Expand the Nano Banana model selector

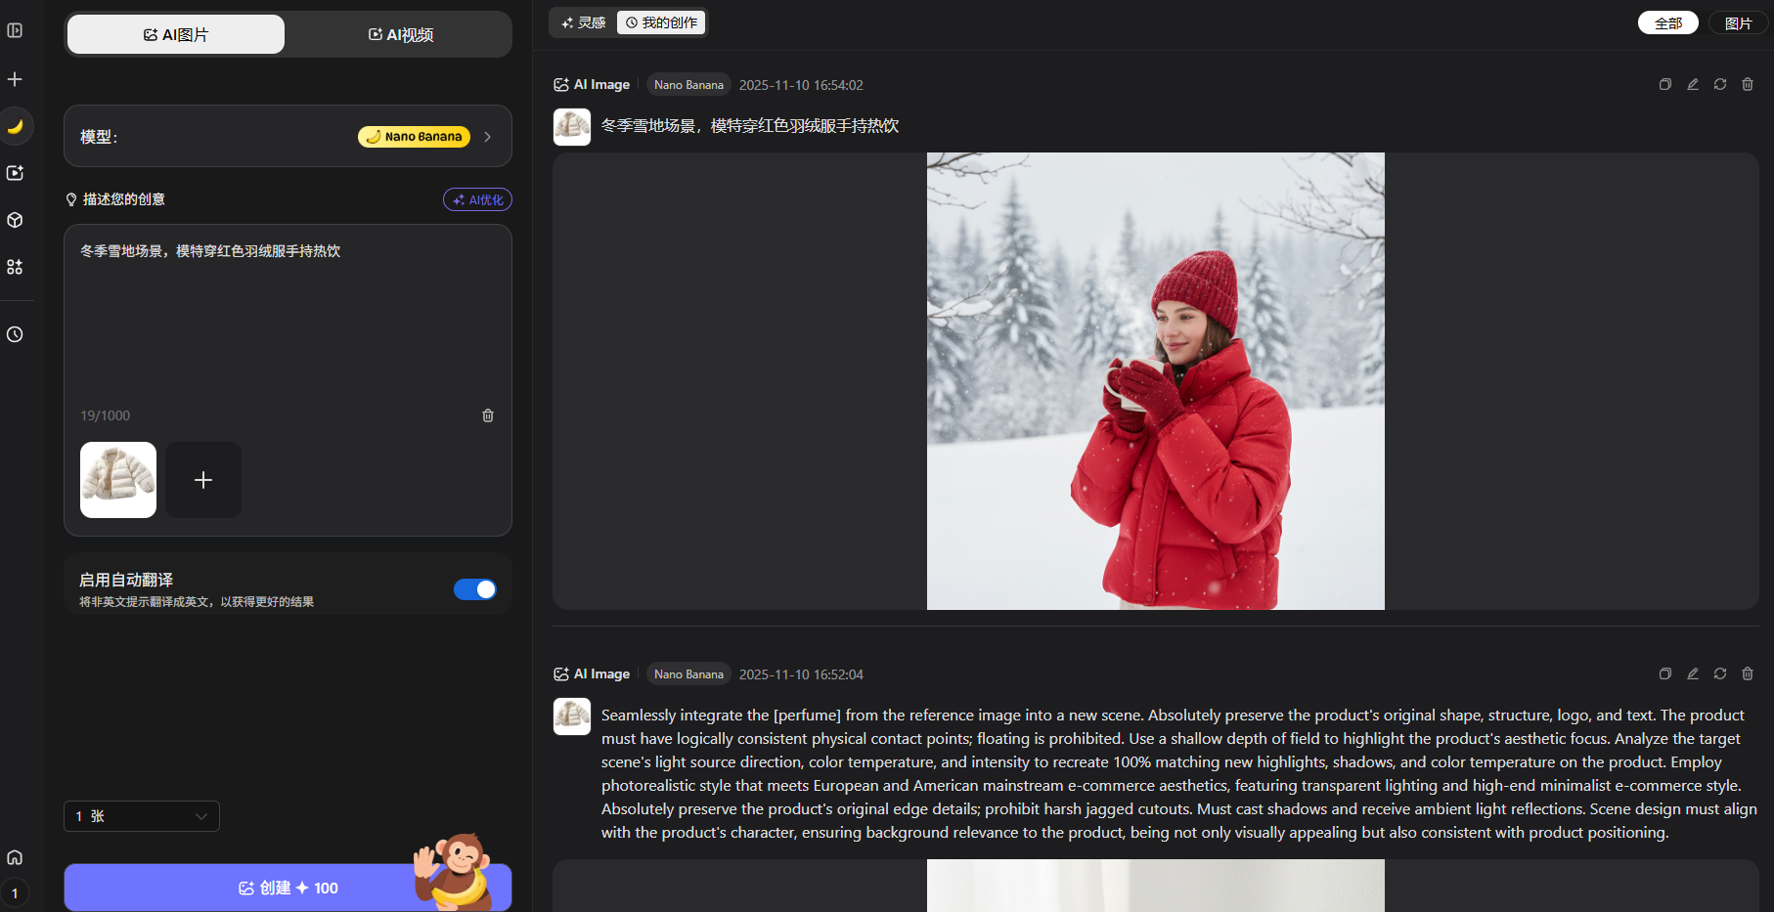(288, 137)
